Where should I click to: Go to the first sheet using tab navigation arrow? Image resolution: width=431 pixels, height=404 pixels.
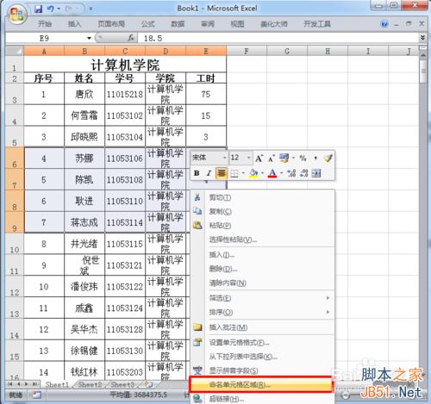10,384
